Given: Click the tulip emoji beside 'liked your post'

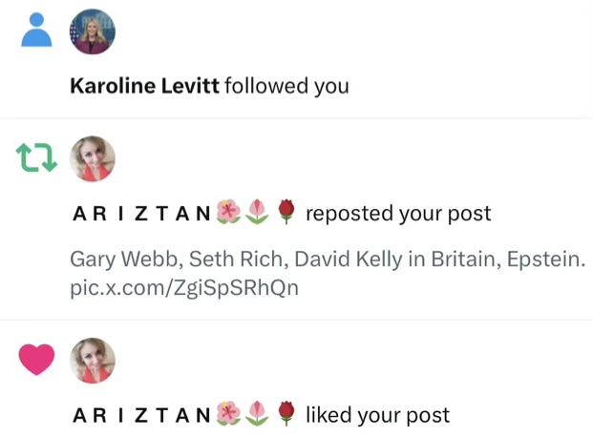Looking at the screenshot, I should coord(257,414).
